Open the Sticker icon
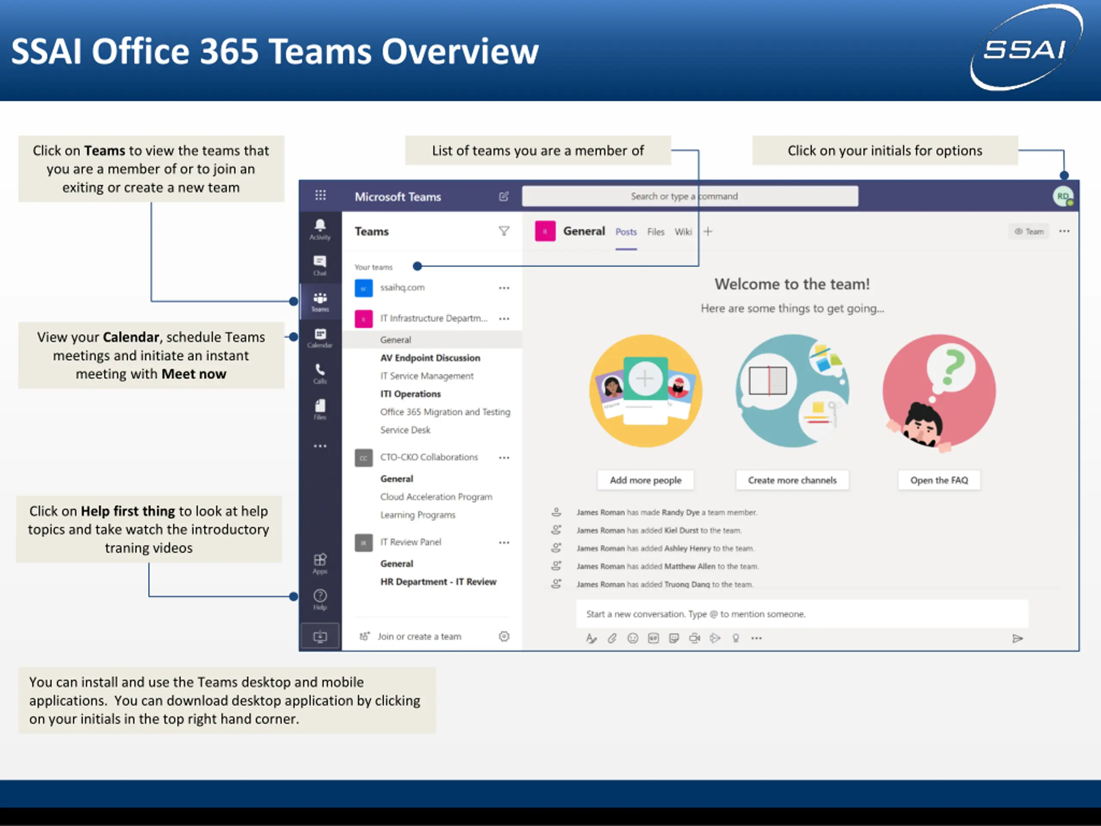 (x=674, y=638)
